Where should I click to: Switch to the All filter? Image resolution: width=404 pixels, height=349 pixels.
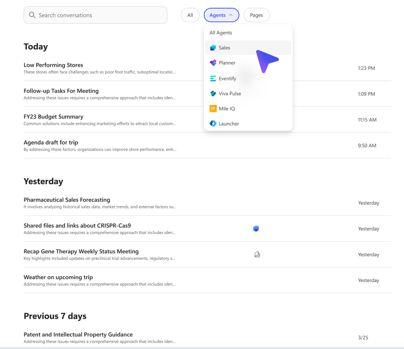190,15
